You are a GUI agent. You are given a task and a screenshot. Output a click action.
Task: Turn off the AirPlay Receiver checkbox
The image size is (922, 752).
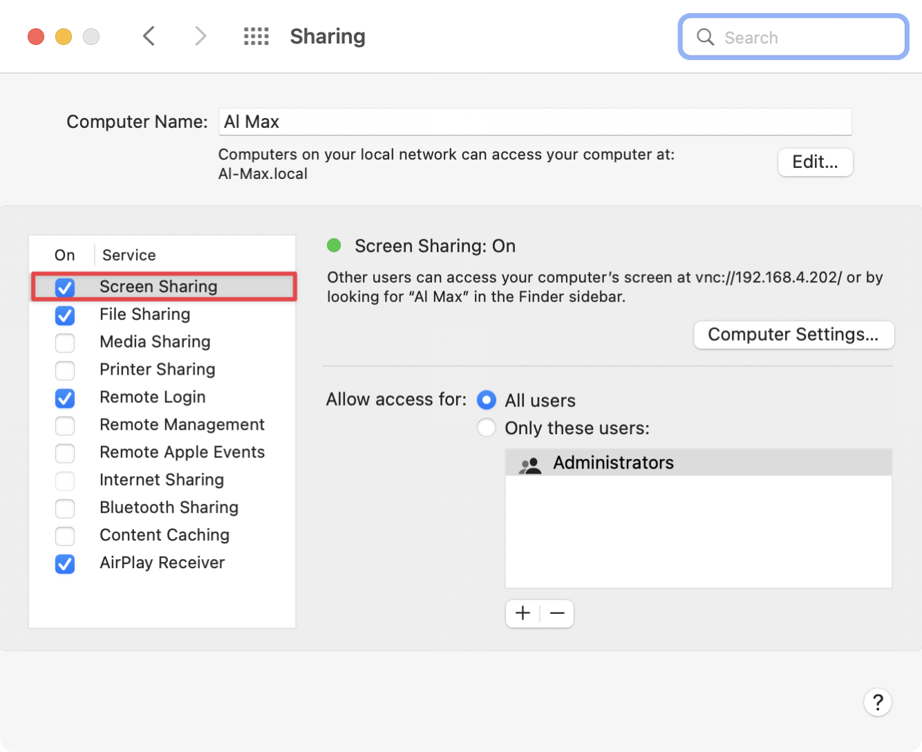[x=65, y=564]
